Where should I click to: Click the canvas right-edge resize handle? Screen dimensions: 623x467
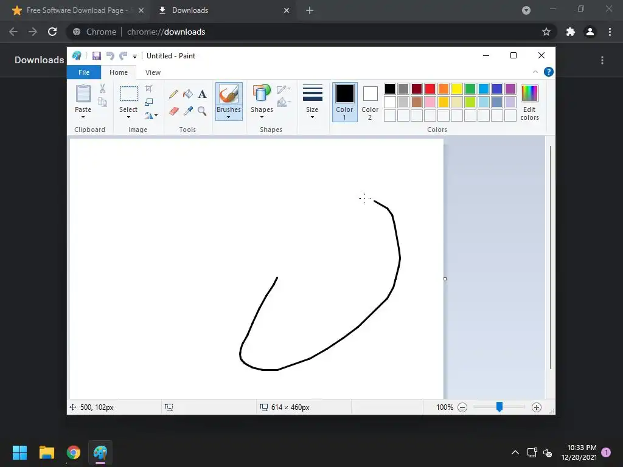(445, 278)
